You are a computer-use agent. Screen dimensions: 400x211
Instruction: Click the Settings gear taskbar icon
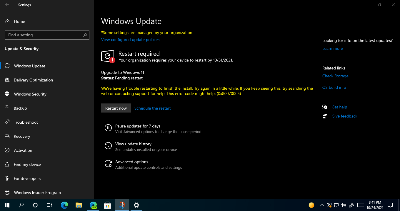coord(136,205)
